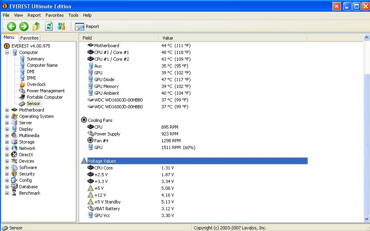370x231 pixels.
Task: Expand the Software tree node
Action: click(7, 167)
